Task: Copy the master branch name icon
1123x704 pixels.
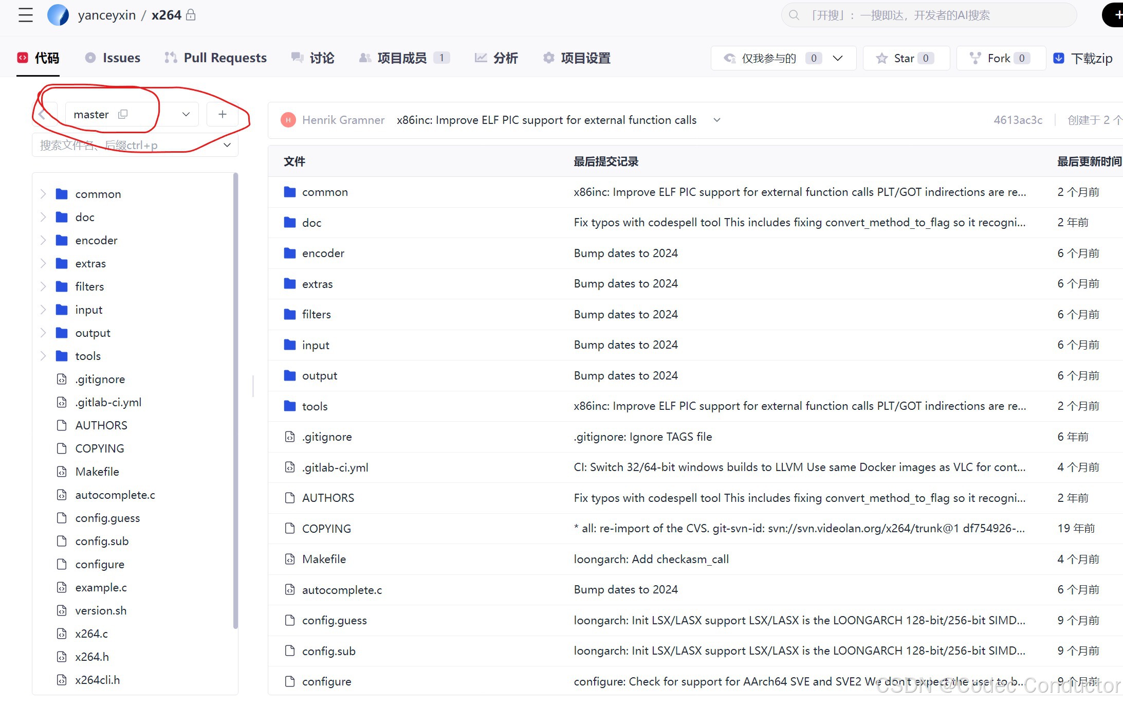Action: 123,114
